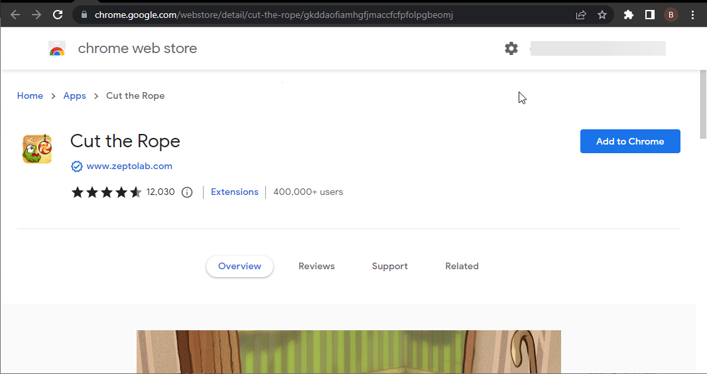Go to Home in the breadcrumb
Screen dimensions: 707x374
click(x=31, y=96)
